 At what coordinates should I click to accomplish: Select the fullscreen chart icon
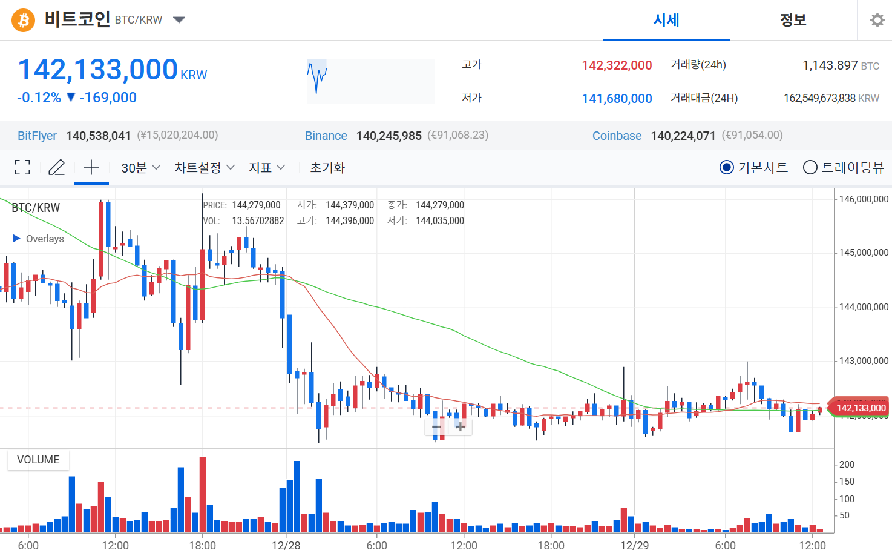pyautogui.click(x=22, y=167)
